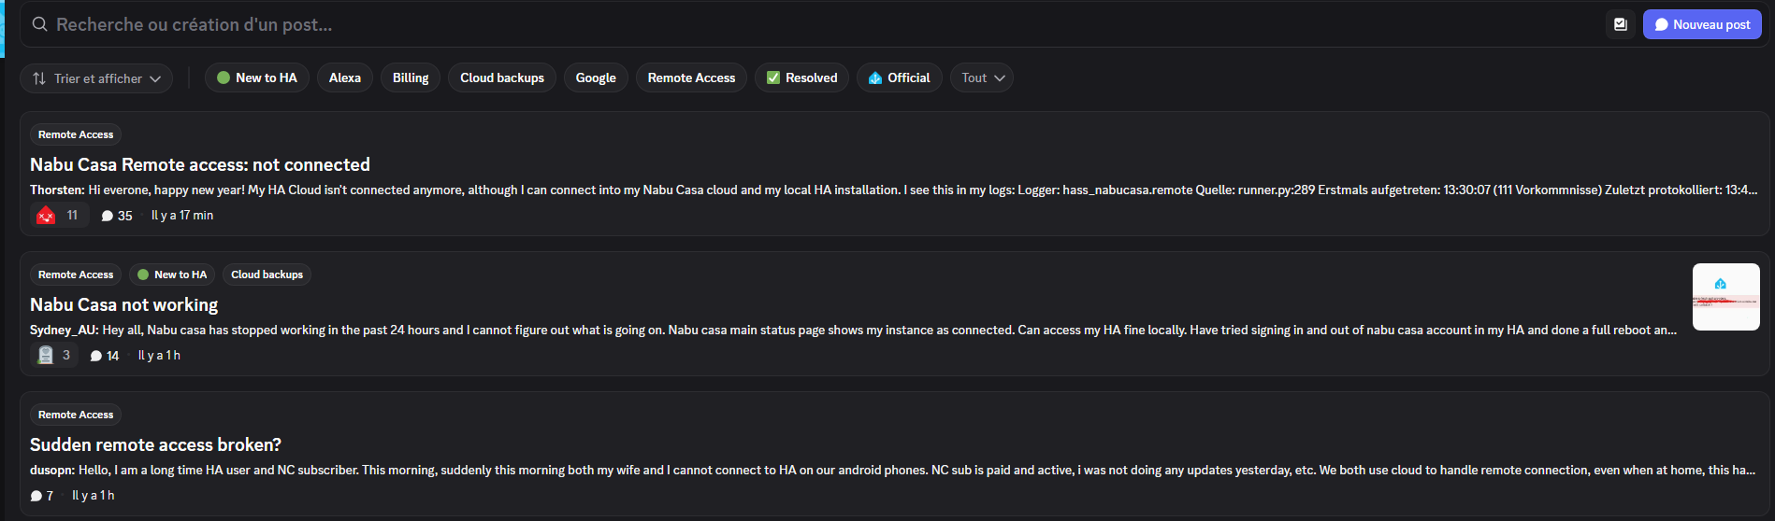Click the sort arrows icon in Trier et afficher
The image size is (1775, 521).
click(39, 78)
